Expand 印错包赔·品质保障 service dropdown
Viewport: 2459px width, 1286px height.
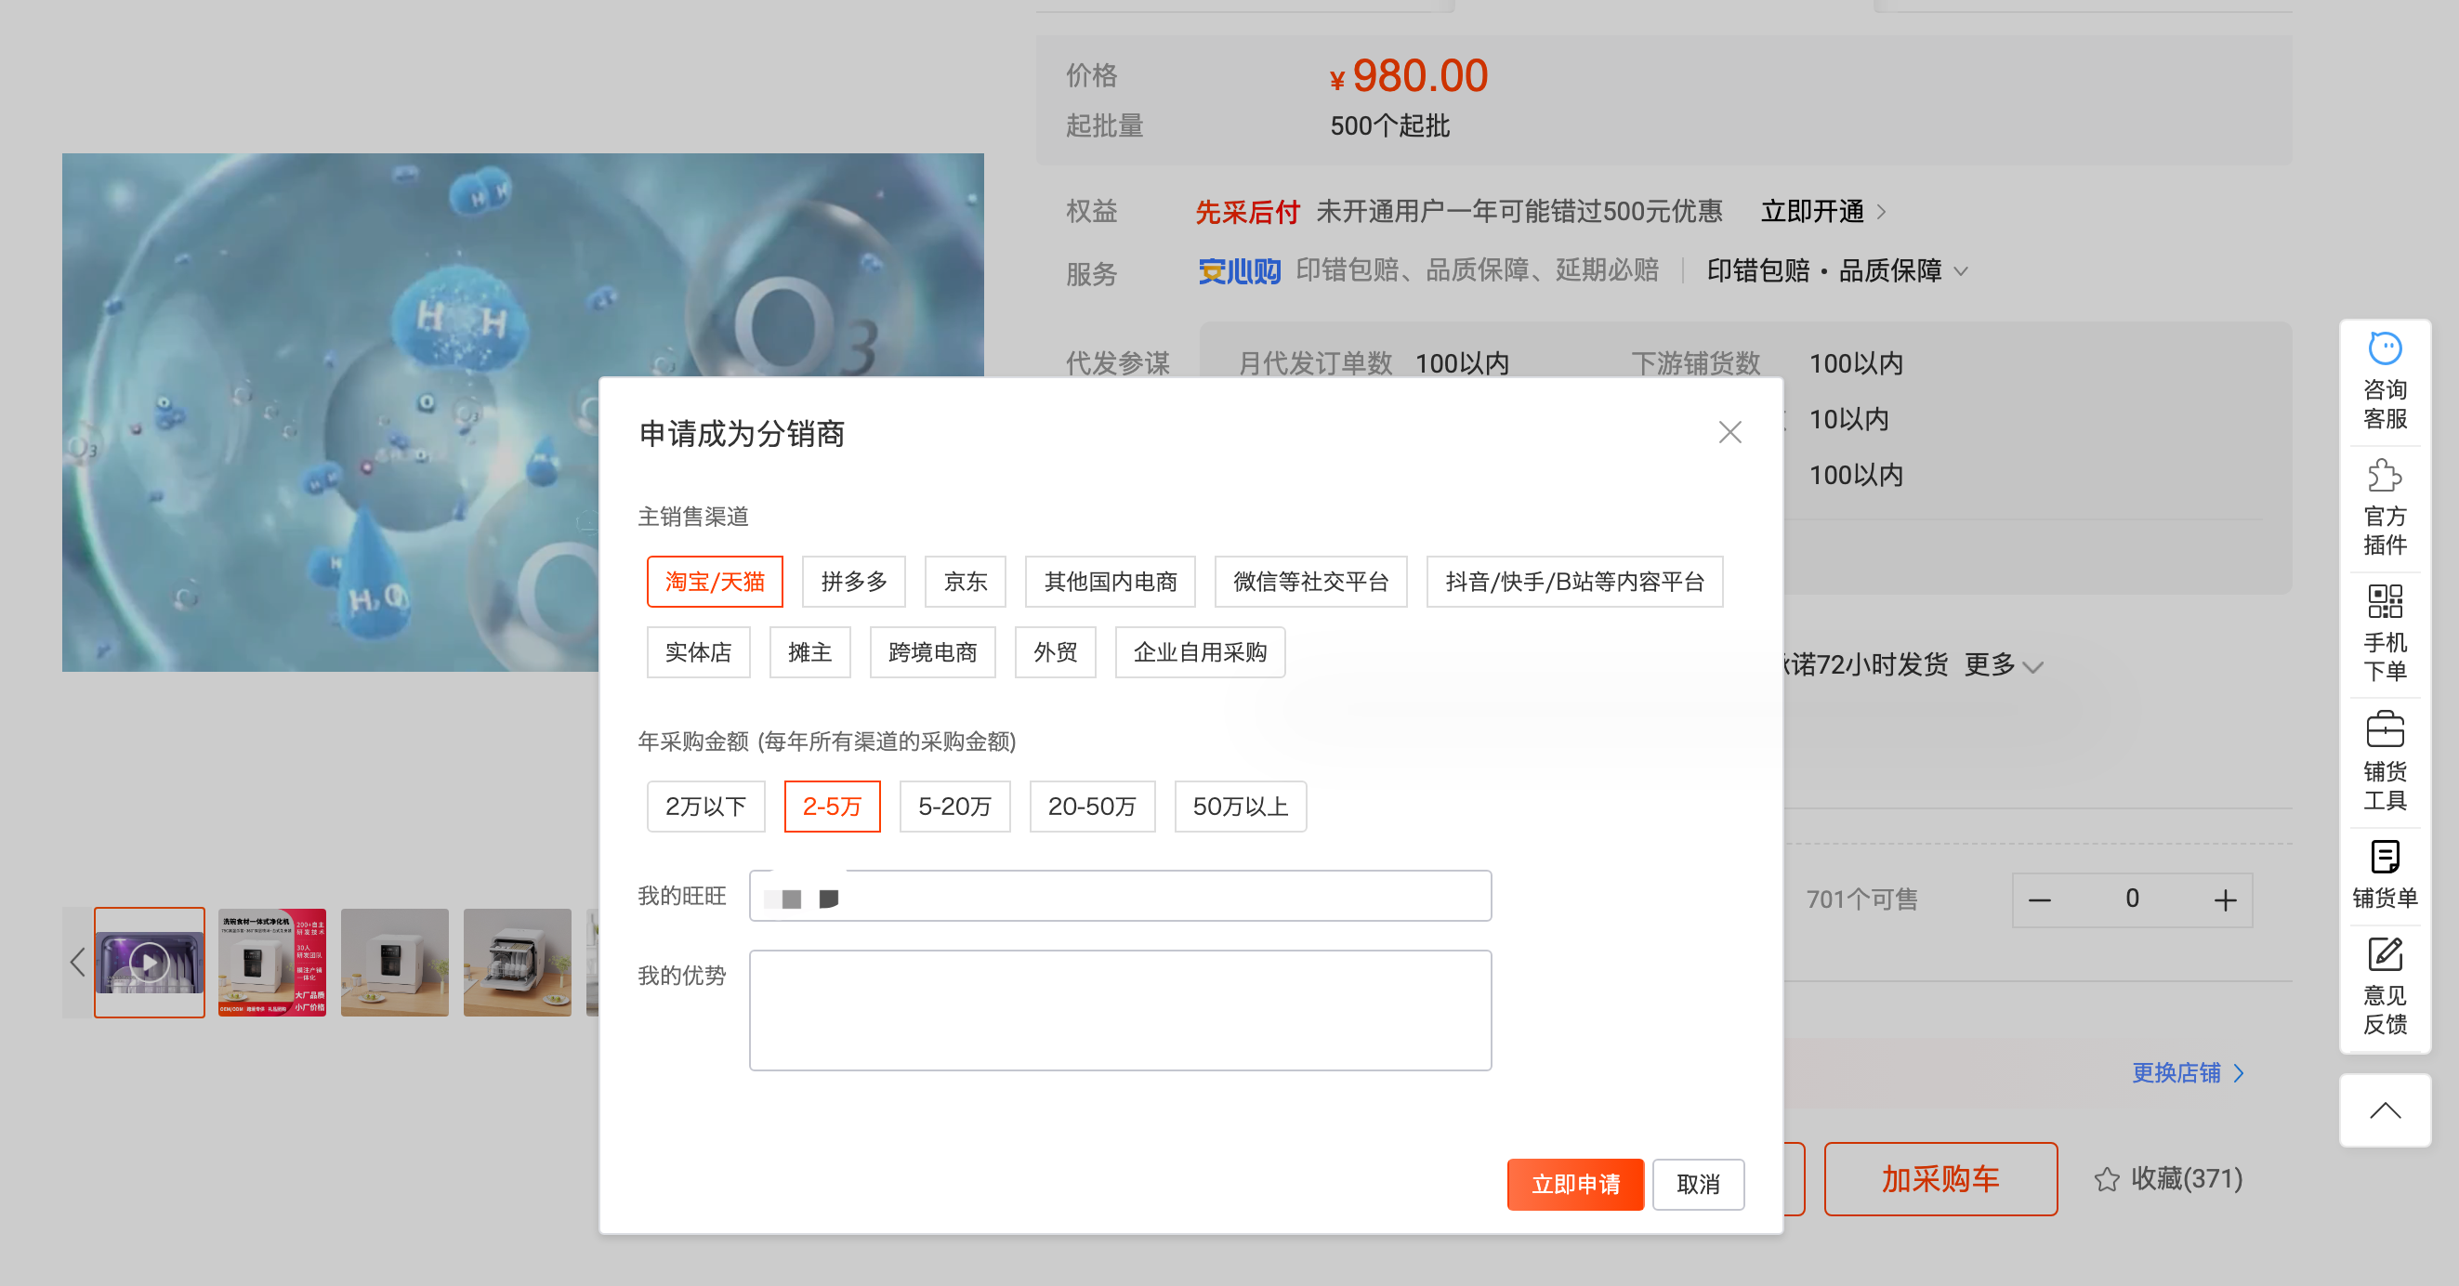1961,272
